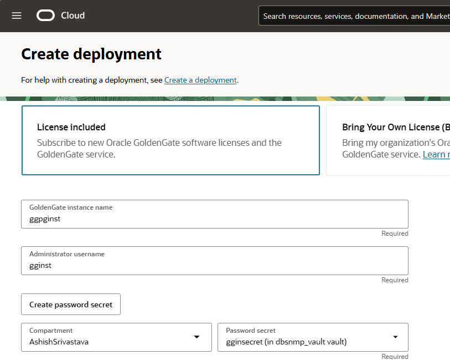
Task: Choose the Bring Your Own License card
Action: [x=388, y=141]
